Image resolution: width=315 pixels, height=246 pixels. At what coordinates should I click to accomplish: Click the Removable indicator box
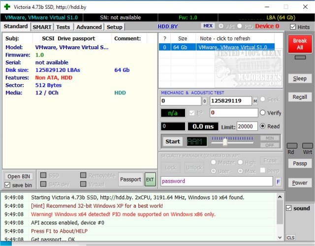(x=83, y=175)
